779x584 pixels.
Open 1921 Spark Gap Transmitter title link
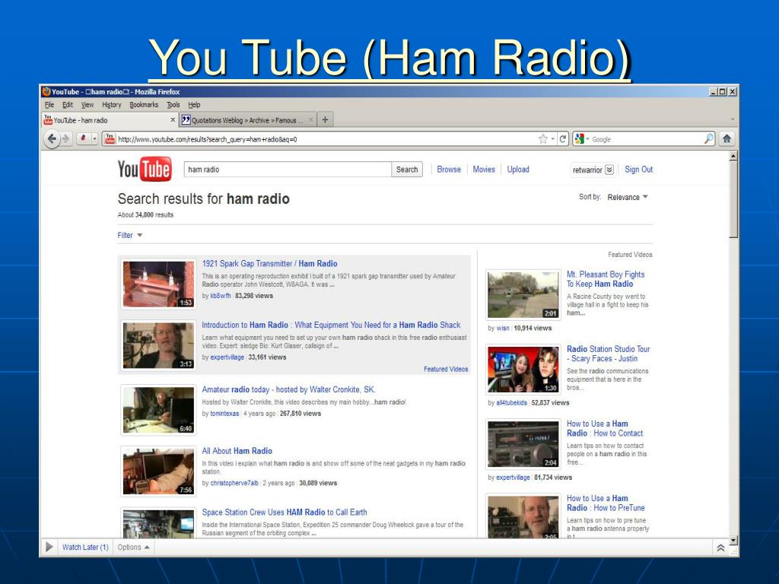pyautogui.click(x=269, y=264)
